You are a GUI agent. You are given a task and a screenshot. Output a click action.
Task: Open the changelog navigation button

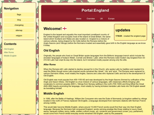click(19, 25)
